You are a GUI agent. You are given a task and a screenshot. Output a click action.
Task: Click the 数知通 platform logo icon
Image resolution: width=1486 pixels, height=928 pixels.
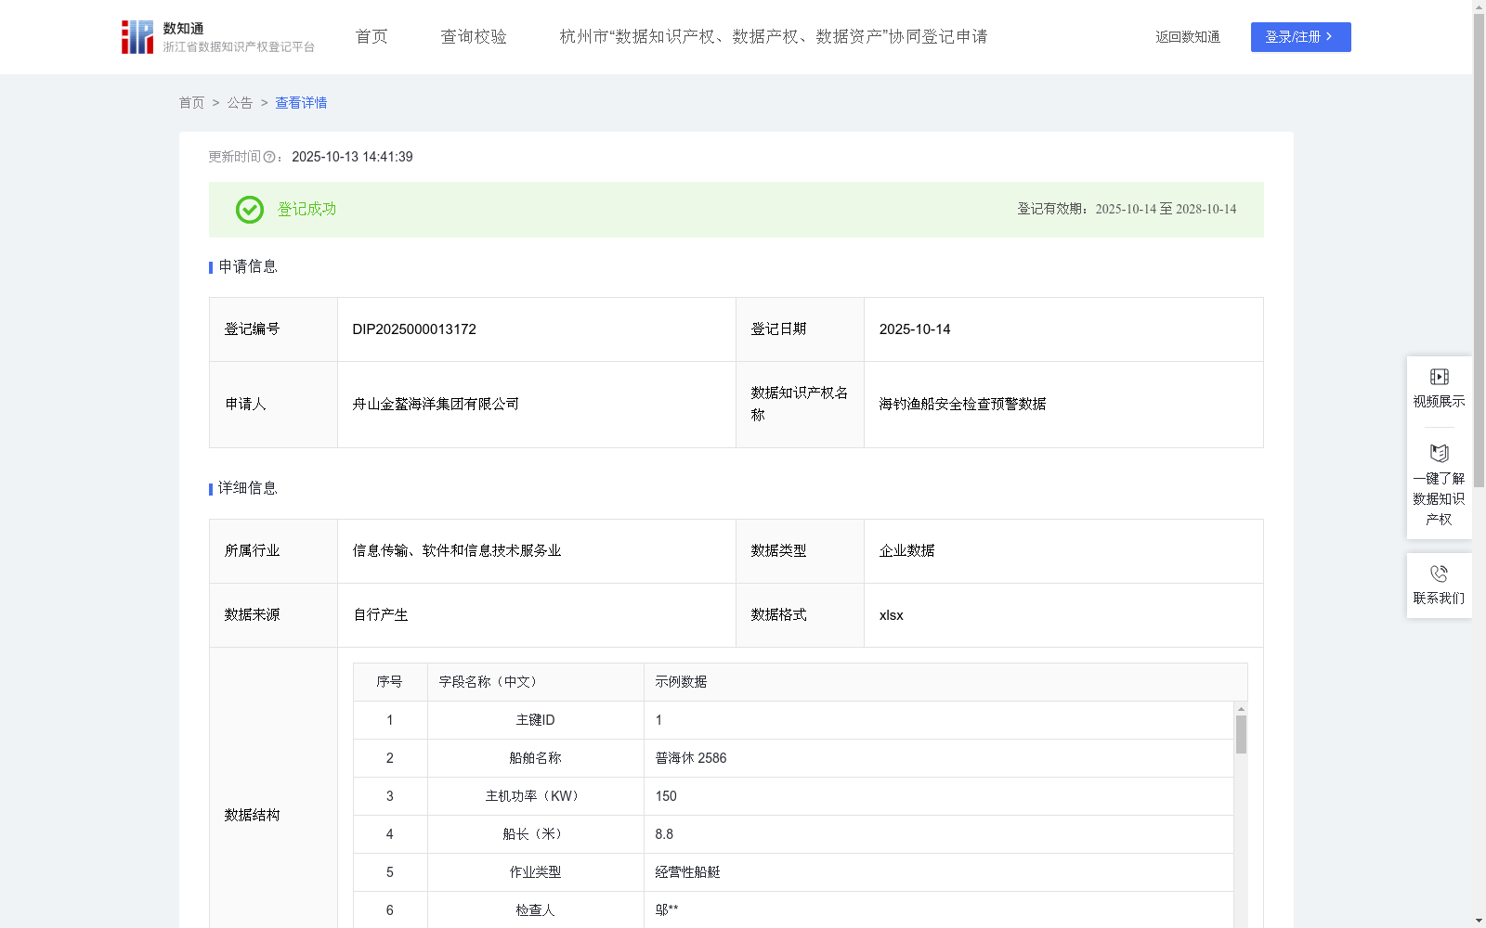coord(137,37)
